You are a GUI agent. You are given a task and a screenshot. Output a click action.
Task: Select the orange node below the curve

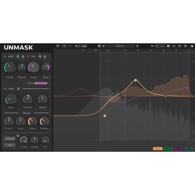click(x=105, y=116)
